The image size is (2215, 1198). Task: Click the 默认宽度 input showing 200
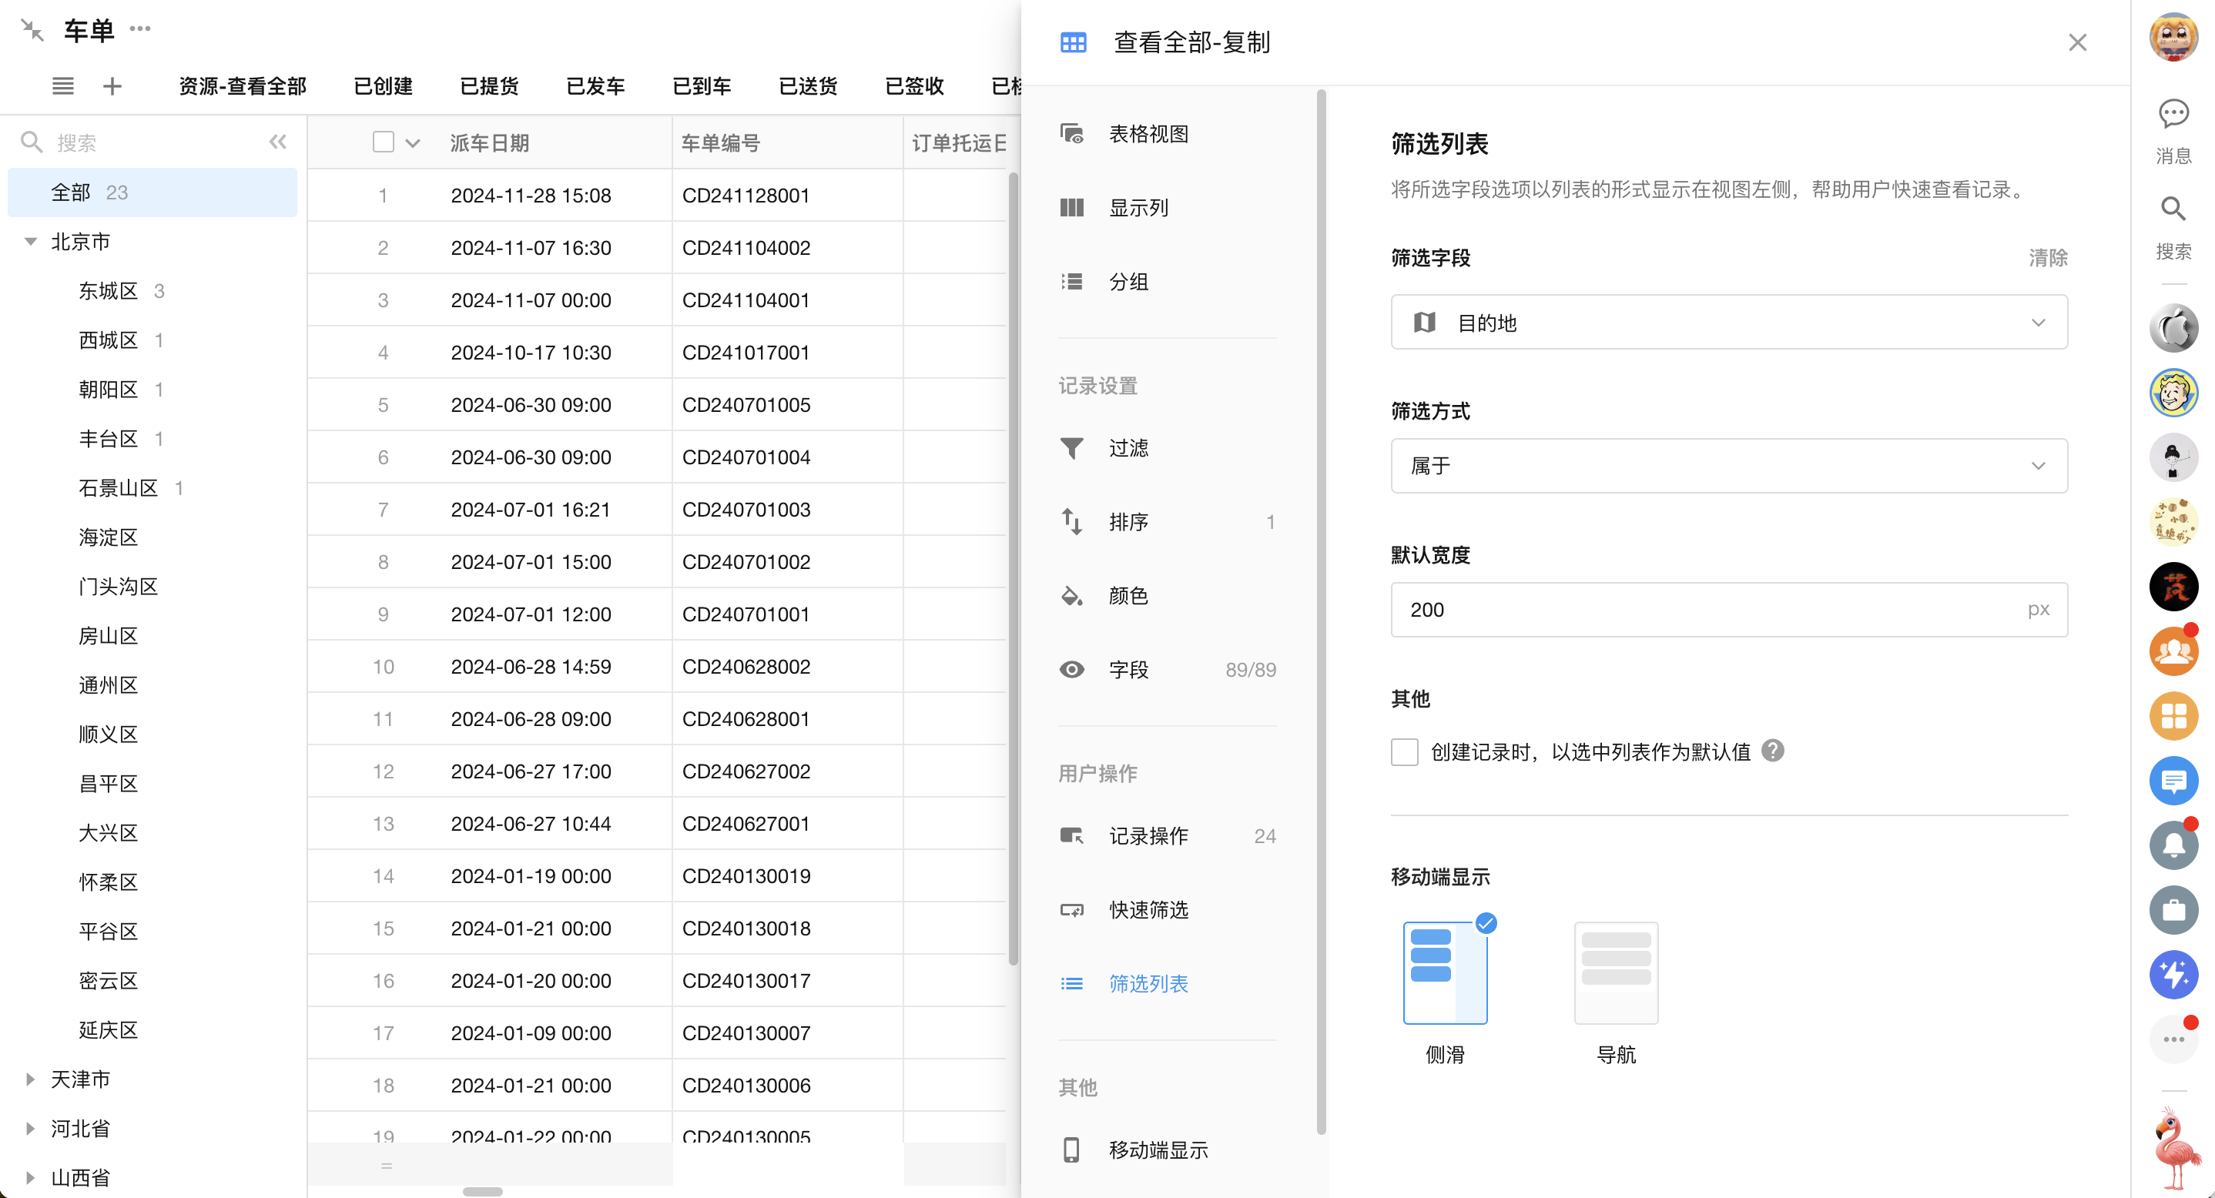pyautogui.click(x=1729, y=609)
